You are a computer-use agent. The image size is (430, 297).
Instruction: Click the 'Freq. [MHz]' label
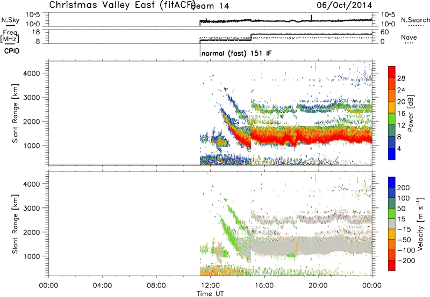click(x=10, y=36)
